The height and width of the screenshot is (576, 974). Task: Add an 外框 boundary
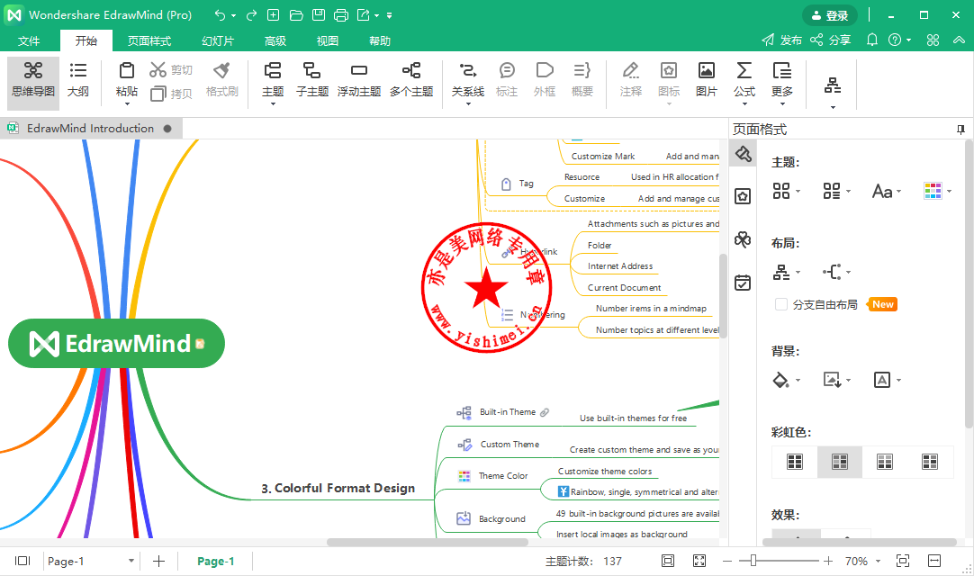tap(545, 79)
